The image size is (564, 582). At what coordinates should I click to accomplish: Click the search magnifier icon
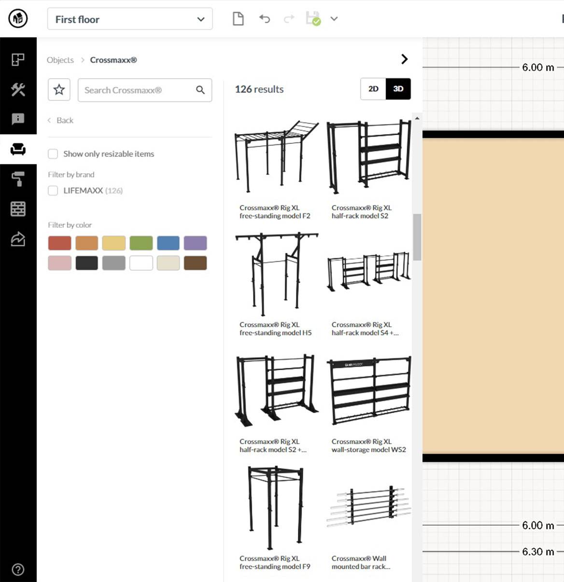(x=200, y=90)
